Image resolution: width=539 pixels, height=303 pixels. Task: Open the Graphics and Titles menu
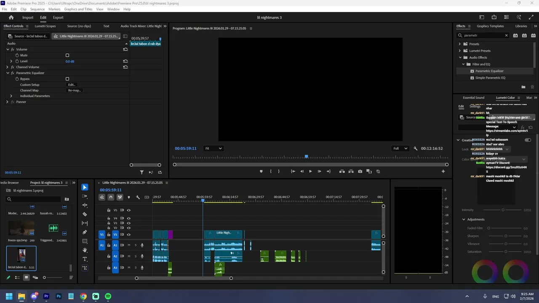(78, 9)
